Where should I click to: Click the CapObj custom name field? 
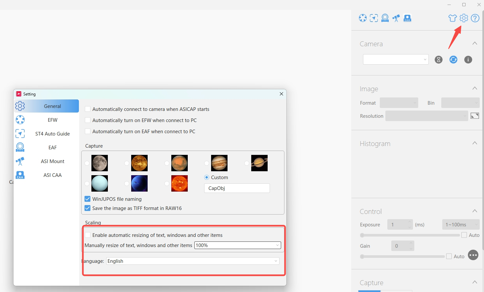(237, 188)
